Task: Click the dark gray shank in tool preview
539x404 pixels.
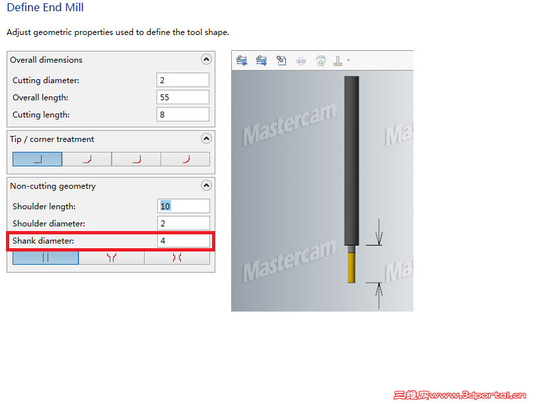Action: 351,161
